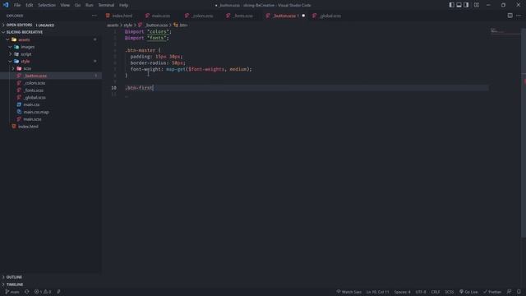Image resolution: width=526 pixels, height=296 pixels.
Task: Click the Prettier status bar item
Action: coord(492,292)
